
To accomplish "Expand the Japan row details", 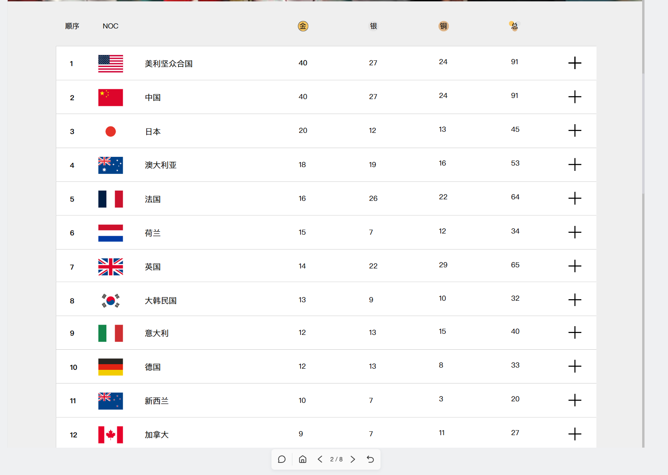I will [x=575, y=131].
